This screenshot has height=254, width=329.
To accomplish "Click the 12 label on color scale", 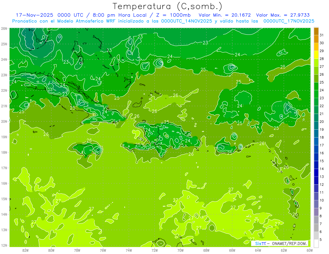I will (322, 184).
